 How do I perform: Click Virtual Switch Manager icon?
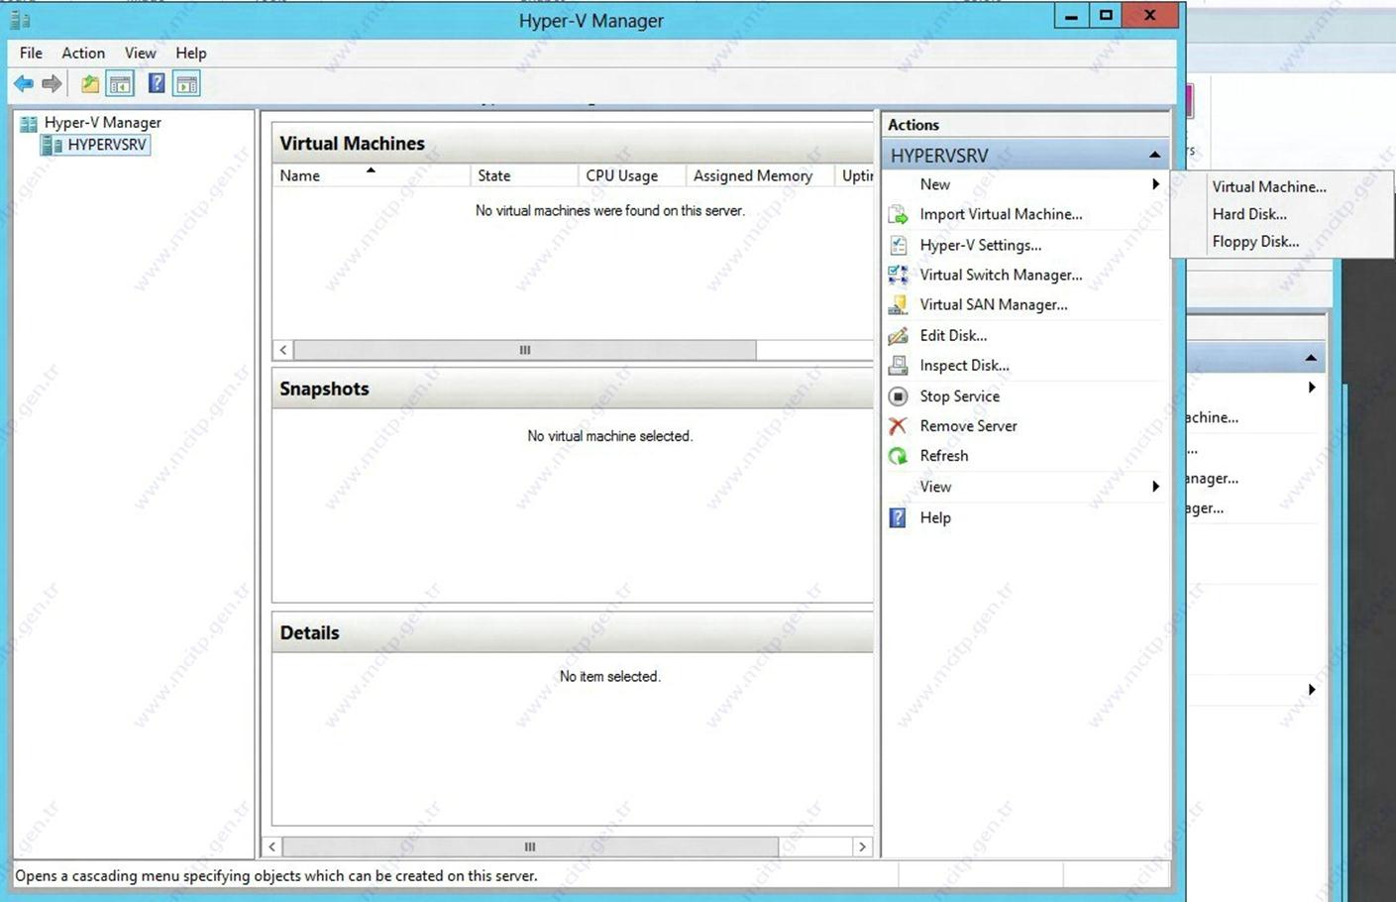[898, 275]
